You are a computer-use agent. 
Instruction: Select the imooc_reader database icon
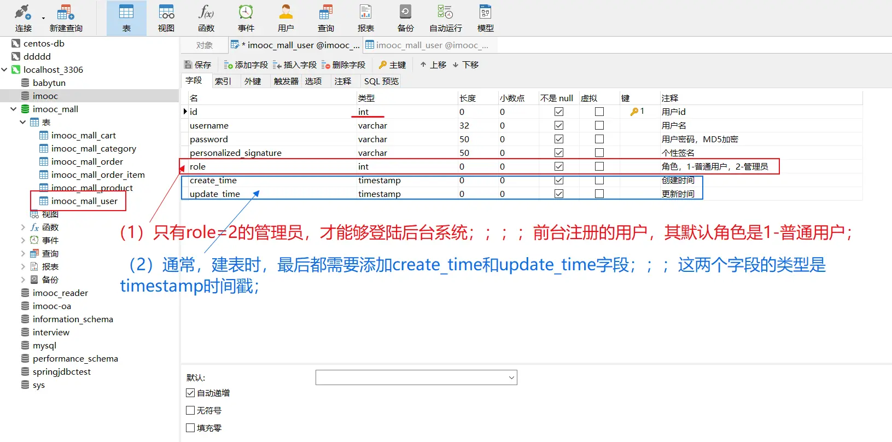point(25,293)
